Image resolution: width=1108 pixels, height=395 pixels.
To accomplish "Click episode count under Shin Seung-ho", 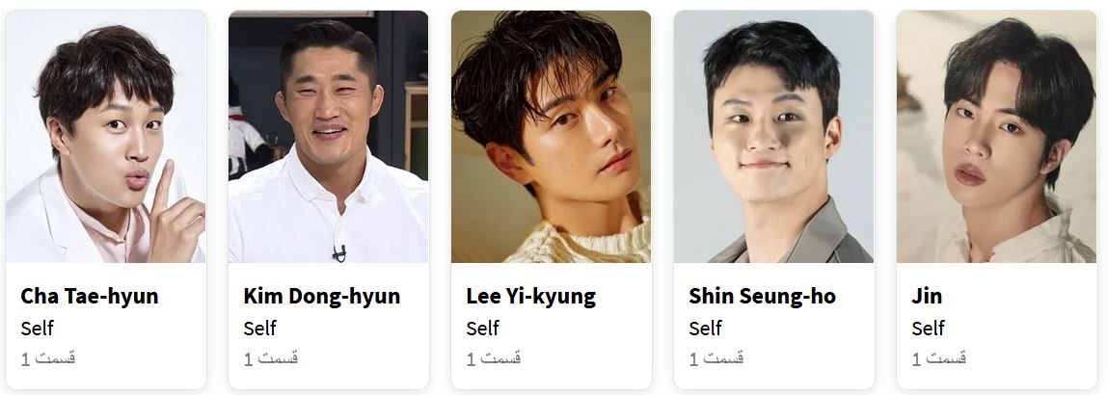I will pyautogui.click(x=716, y=358).
